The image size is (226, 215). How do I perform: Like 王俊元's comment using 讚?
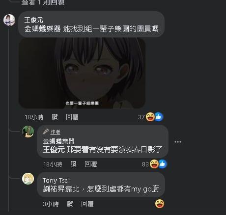(x=55, y=117)
